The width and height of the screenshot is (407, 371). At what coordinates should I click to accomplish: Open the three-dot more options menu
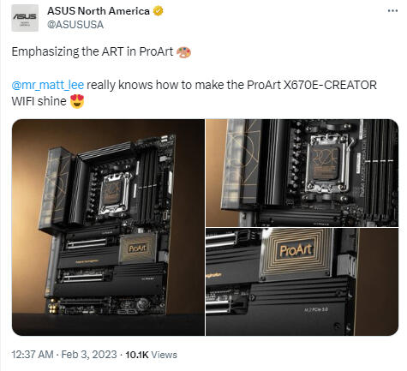pos(392,11)
